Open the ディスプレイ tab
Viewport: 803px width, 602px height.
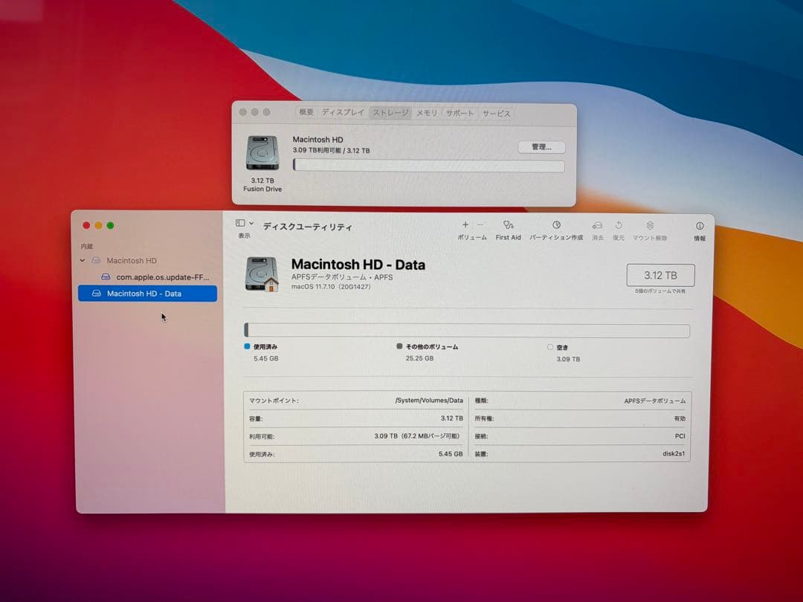(343, 113)
